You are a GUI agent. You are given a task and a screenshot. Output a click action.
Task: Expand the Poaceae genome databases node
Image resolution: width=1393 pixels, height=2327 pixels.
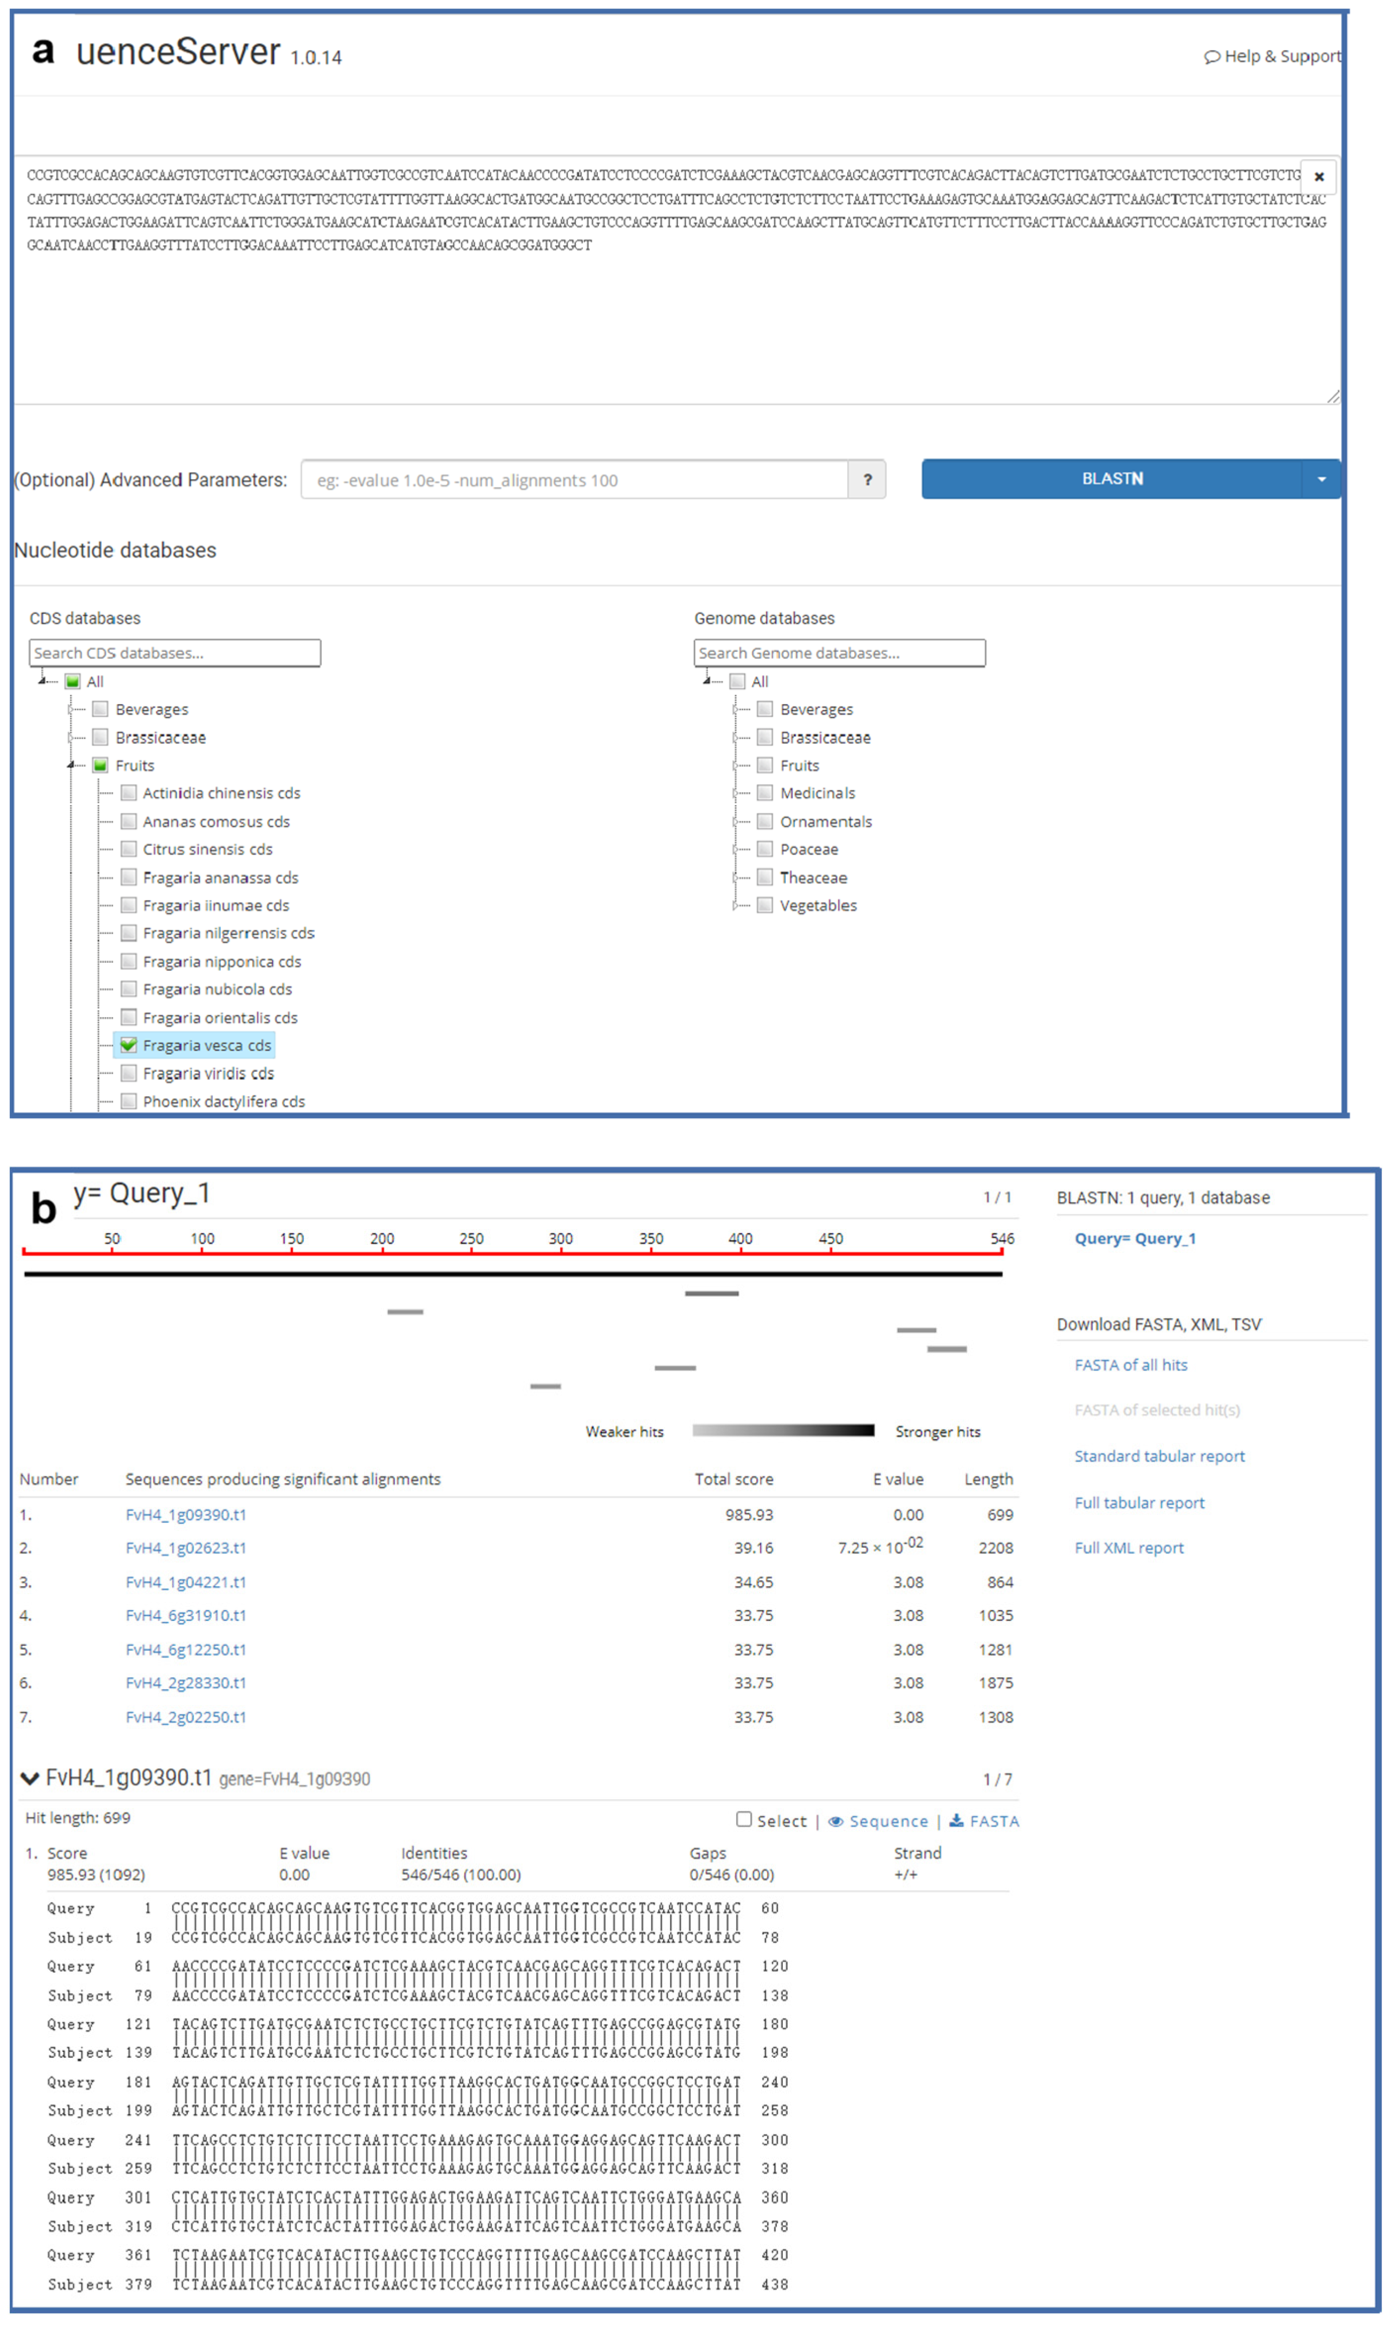pos(735,849)
